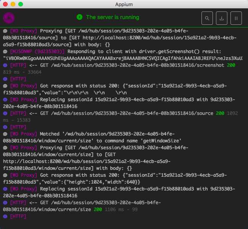Screen dimensions: 248x229
Task: Stop the running Appium server
Action: coord(236,18)
